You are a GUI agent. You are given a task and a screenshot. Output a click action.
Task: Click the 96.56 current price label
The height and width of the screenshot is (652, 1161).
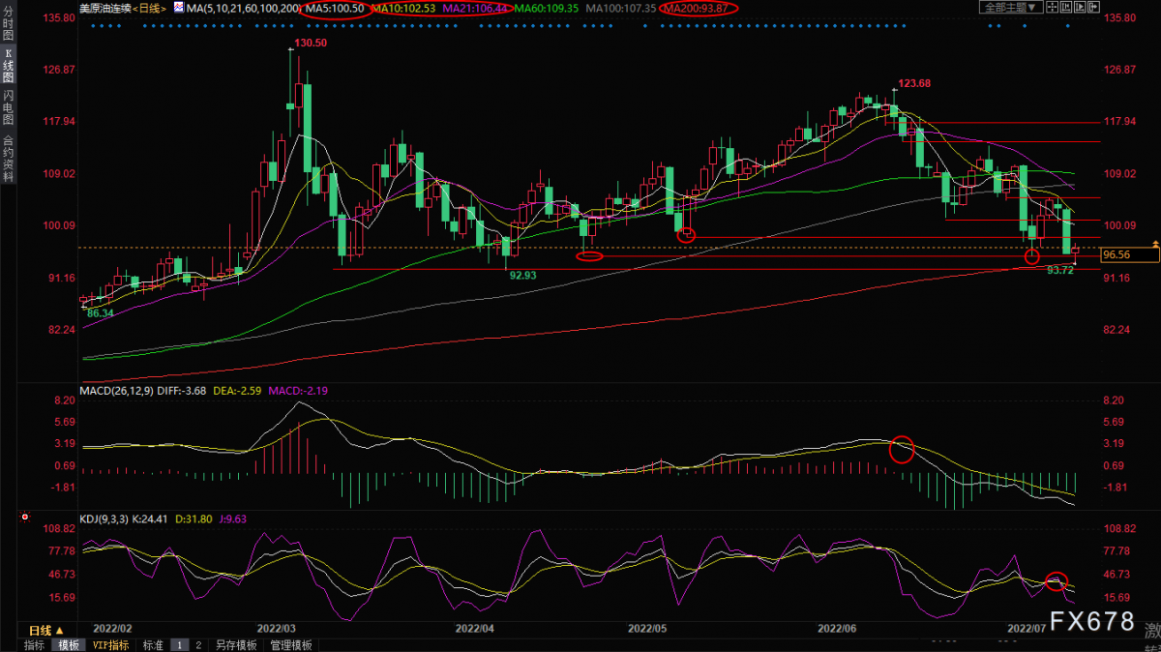(x=1130, y=254)
